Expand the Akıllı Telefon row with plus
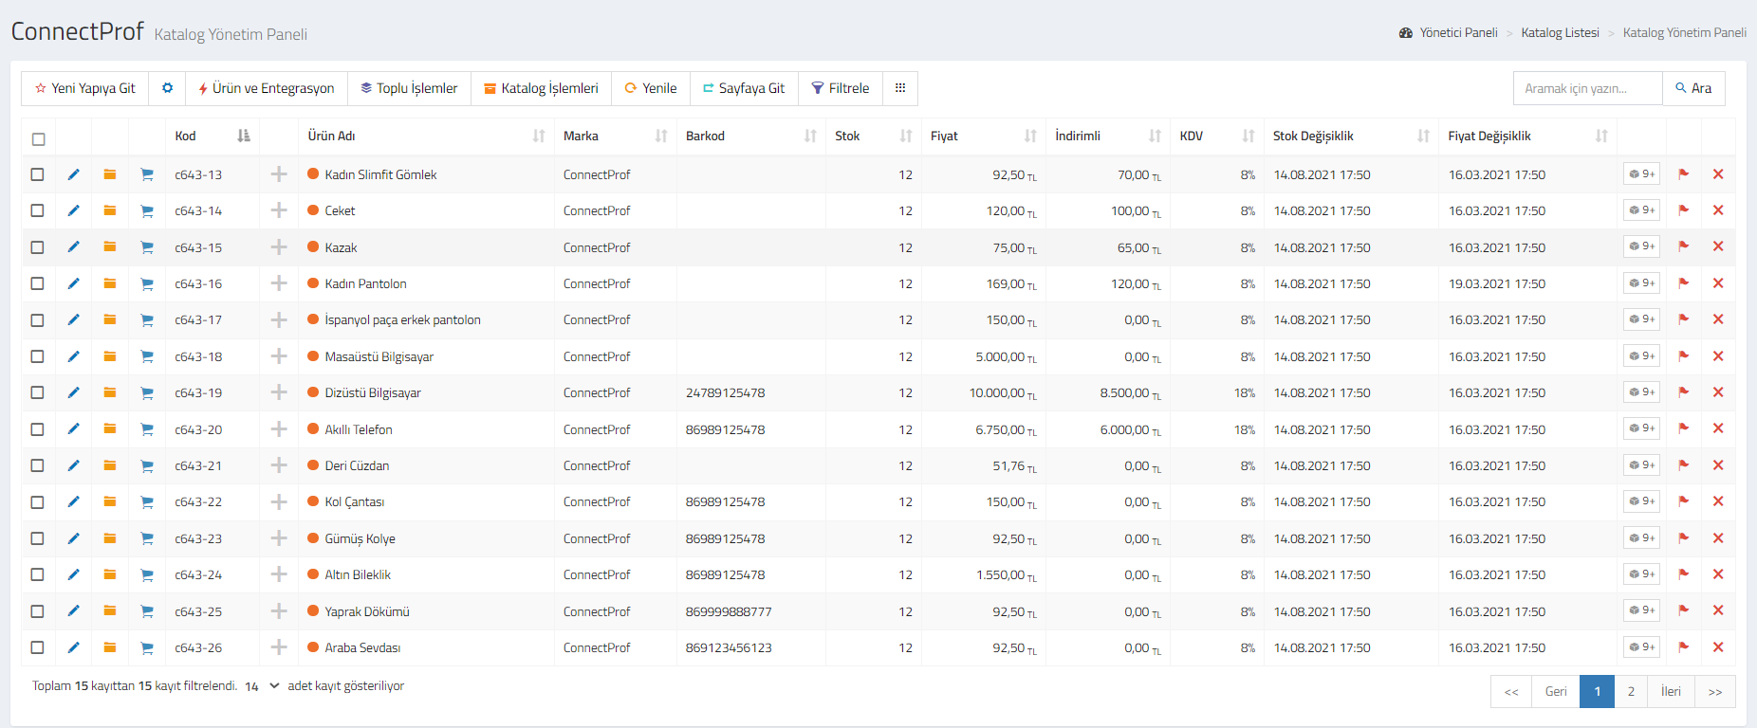The image size is (1757, 728). click(279, 429)
